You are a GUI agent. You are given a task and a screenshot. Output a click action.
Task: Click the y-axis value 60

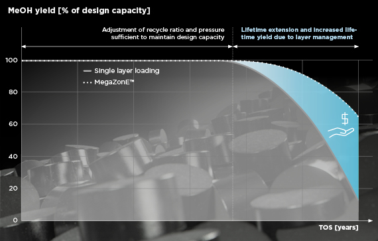point(13,124)
